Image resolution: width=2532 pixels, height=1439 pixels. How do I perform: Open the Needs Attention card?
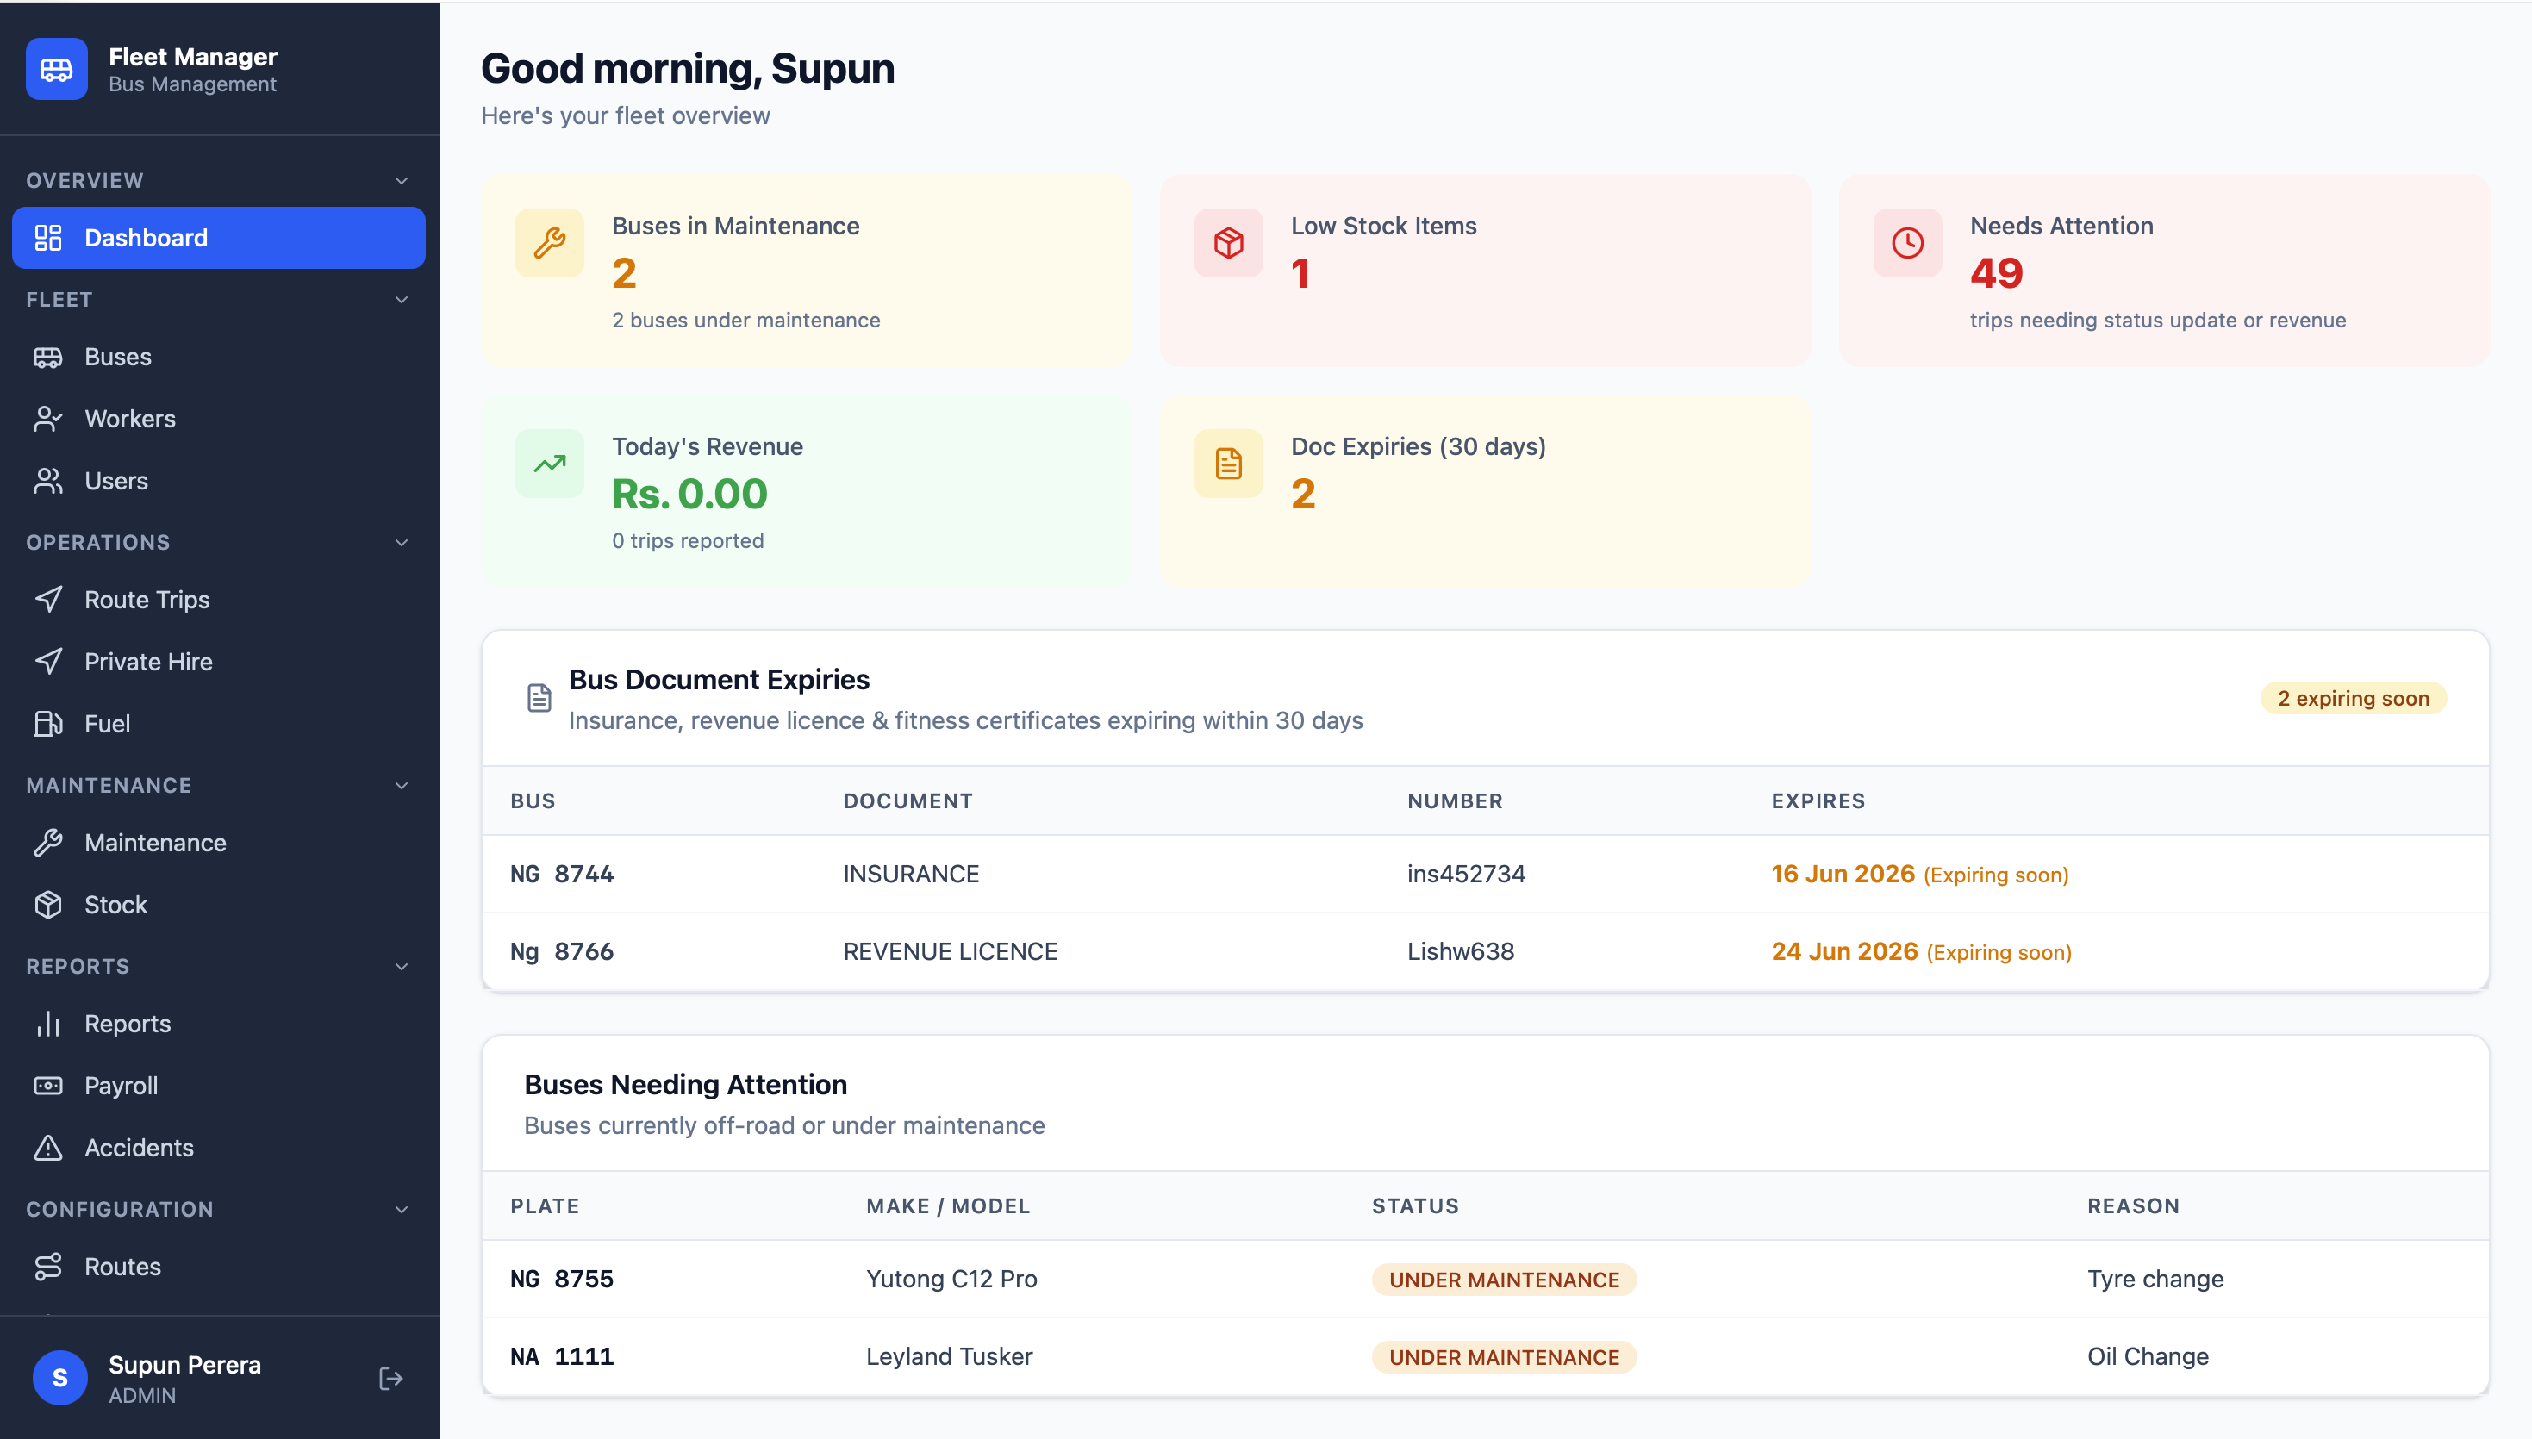2164,271
